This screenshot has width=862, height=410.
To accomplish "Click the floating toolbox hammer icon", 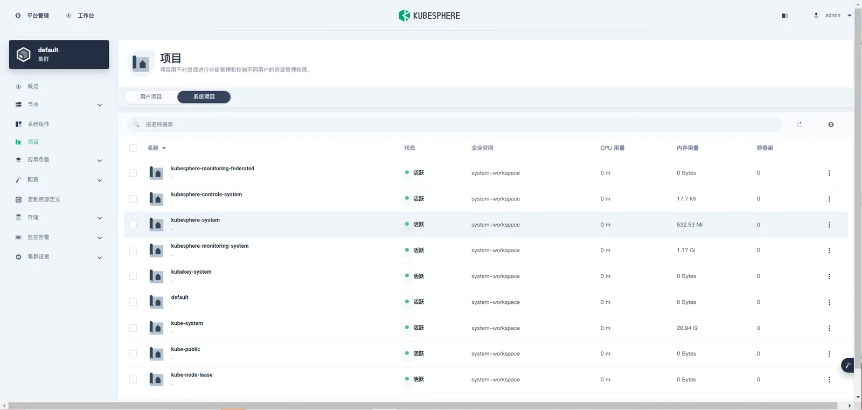I will [x=848, y=365].
